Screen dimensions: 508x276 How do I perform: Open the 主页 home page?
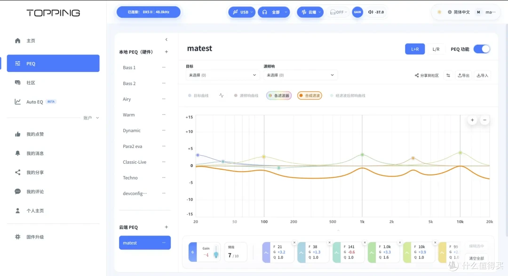[x=31, y=41]
